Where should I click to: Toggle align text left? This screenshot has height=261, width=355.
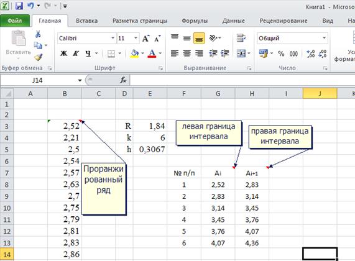pos(175,53)
